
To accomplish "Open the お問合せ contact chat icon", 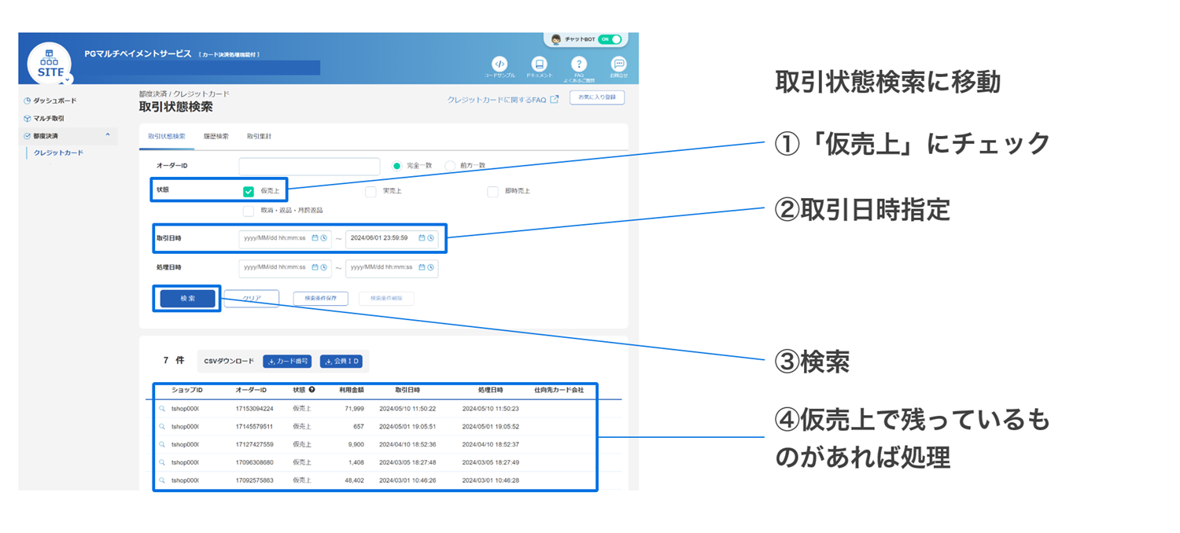I will point(619,64).
